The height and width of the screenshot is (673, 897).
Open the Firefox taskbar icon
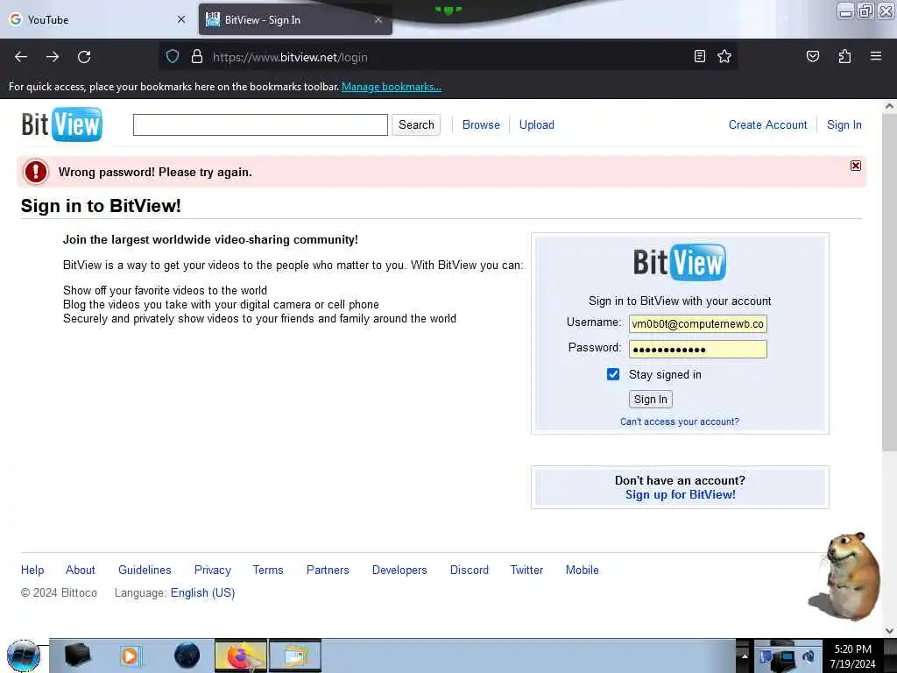coord(241,655)
